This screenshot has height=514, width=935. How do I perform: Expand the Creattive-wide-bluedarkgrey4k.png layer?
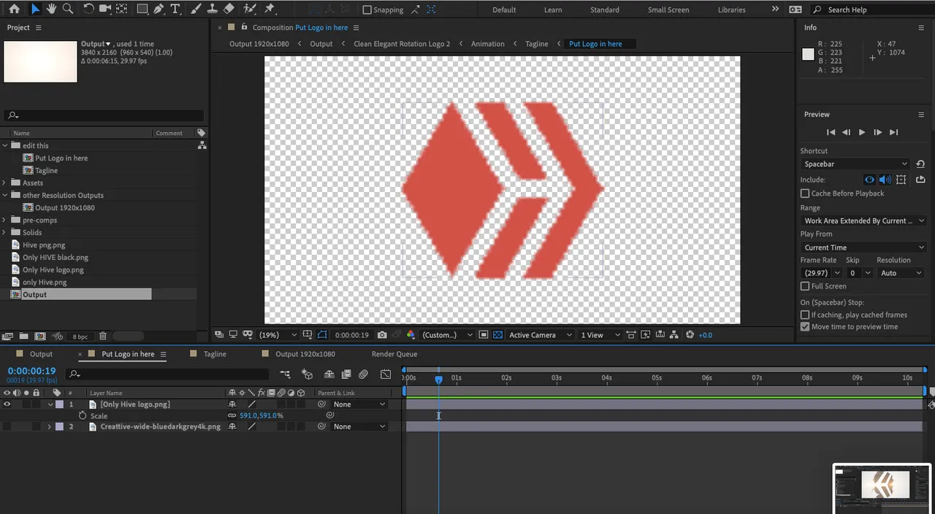coord(50,426)
